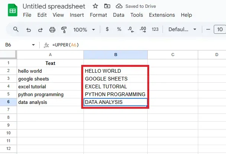This screenshot has width=226, height=154.
Task: Apply percent format to the cell
Action: pos(119,29)
